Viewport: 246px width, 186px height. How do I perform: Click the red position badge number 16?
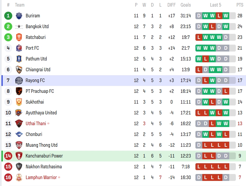point(8,177)
